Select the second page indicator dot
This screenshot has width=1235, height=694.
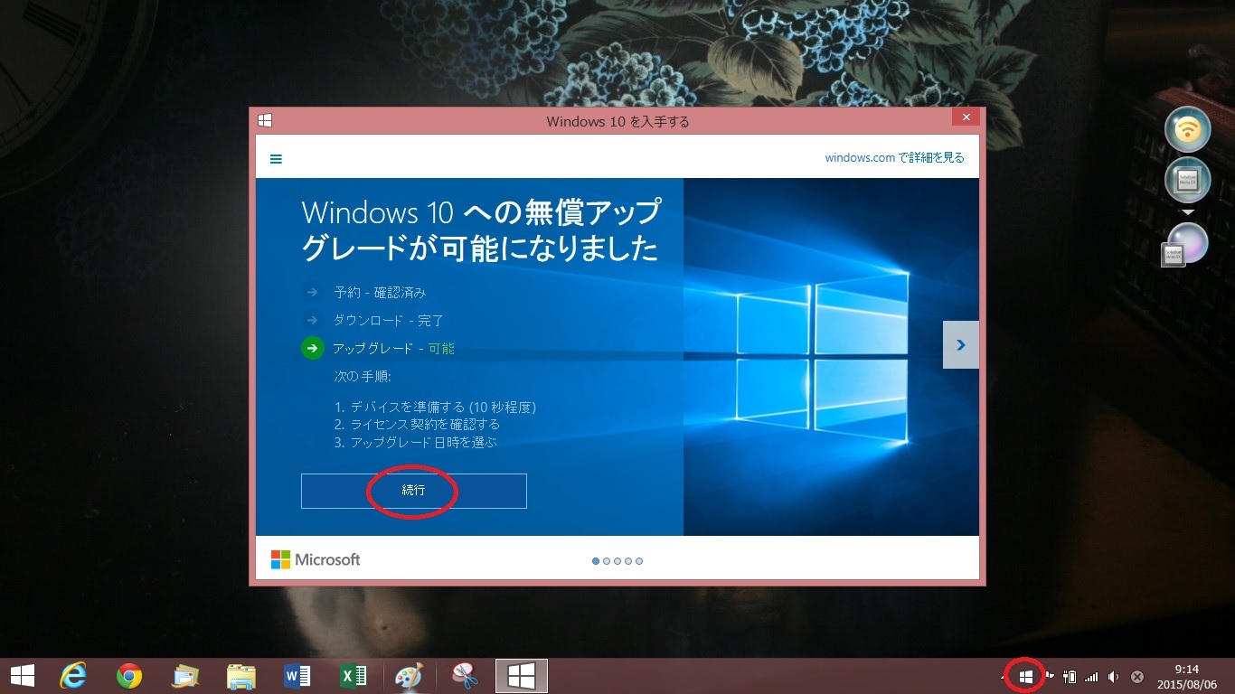click(x=607, y=561)
